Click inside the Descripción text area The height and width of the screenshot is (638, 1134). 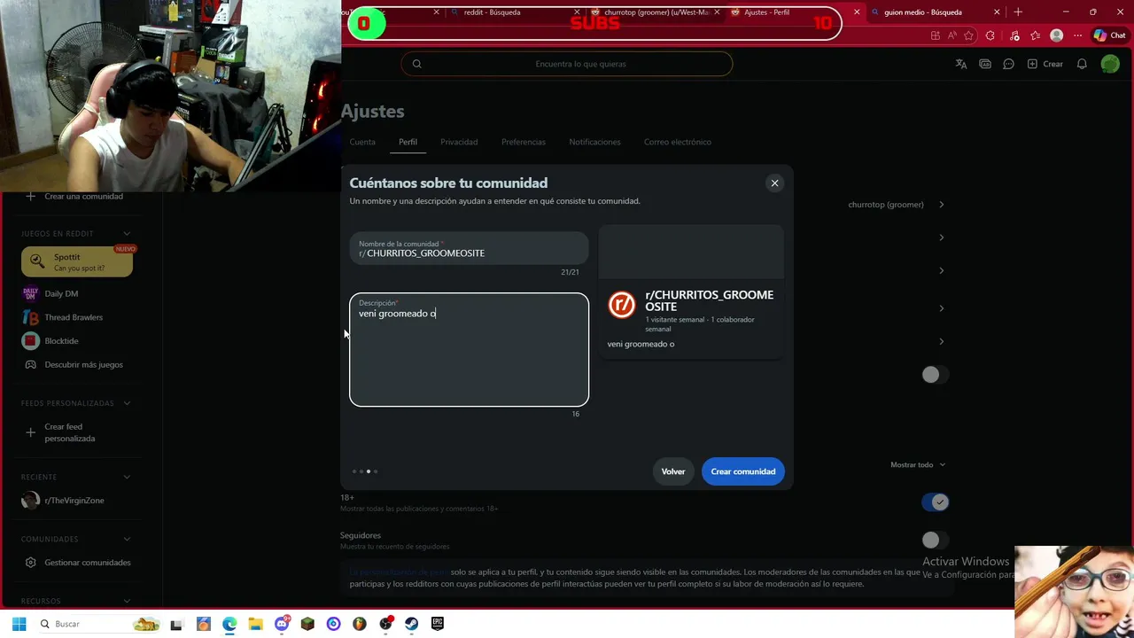469,350
